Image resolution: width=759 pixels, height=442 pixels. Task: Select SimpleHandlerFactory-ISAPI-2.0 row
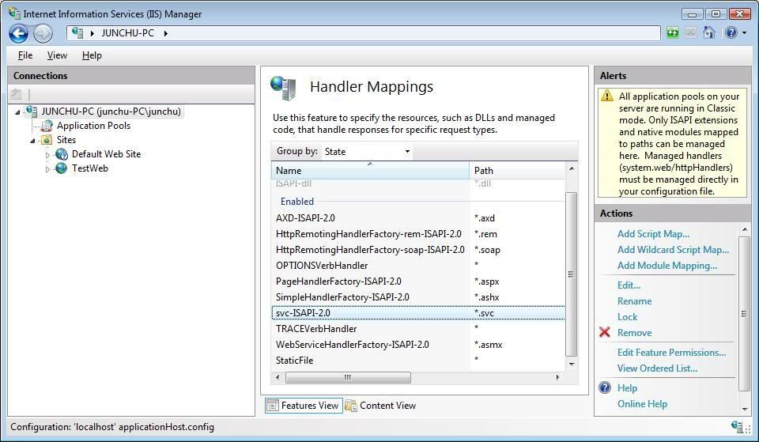(x=418, y=297)
